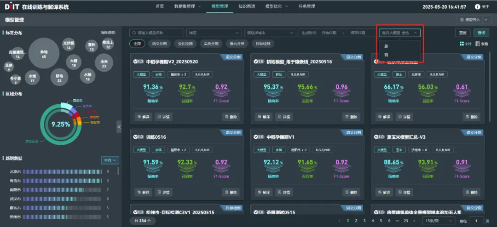Click the 重置 reset button

(462, 33)
